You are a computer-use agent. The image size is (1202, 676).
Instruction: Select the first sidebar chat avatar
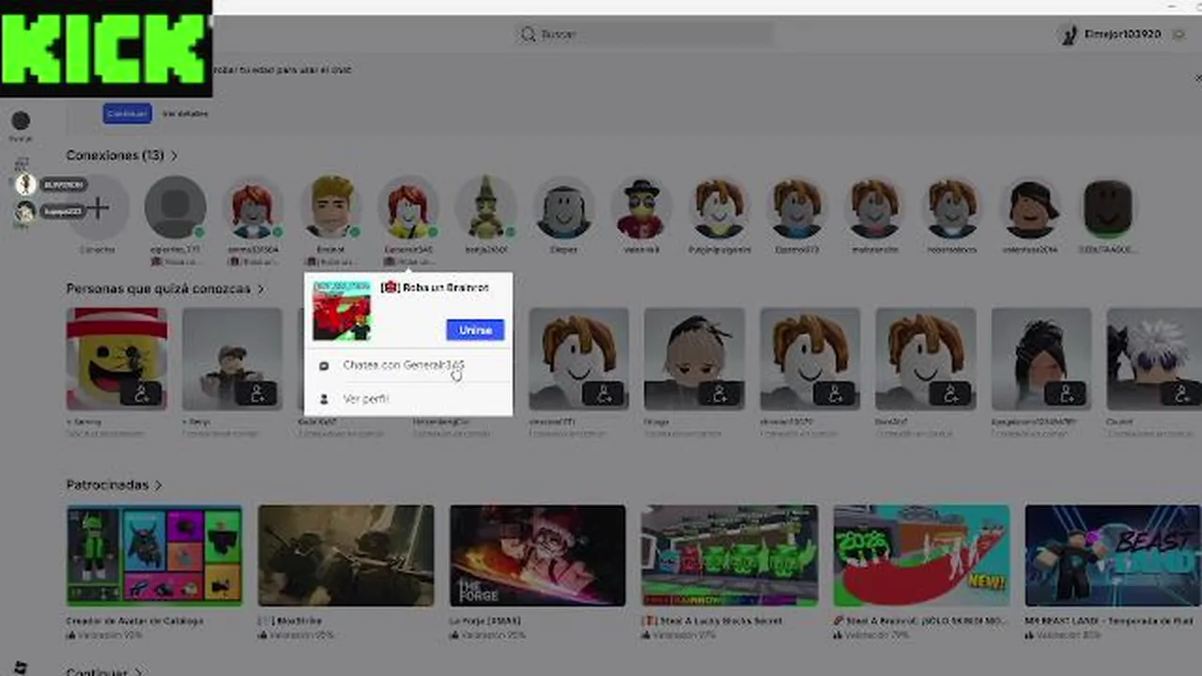point(26,185)
